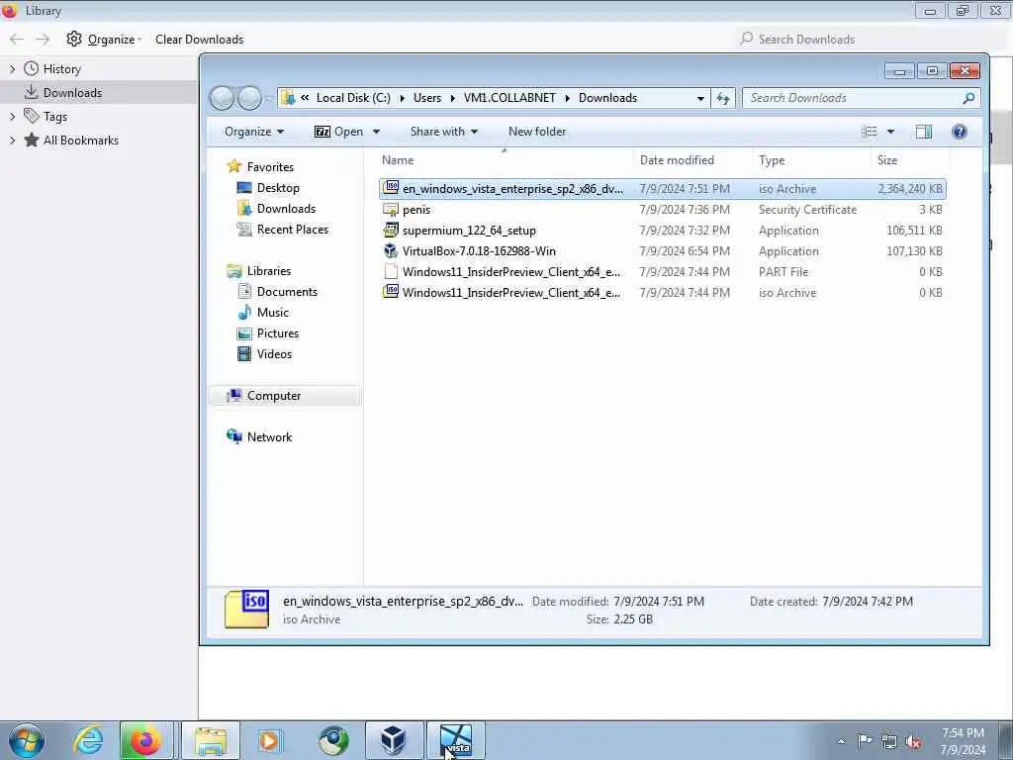Select Network in navigation pane

[x=269, y=436]
